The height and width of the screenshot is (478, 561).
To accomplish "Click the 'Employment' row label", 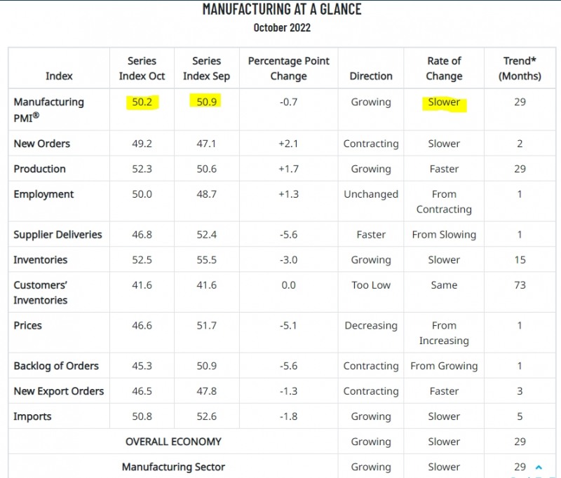I will pos(43,194).
